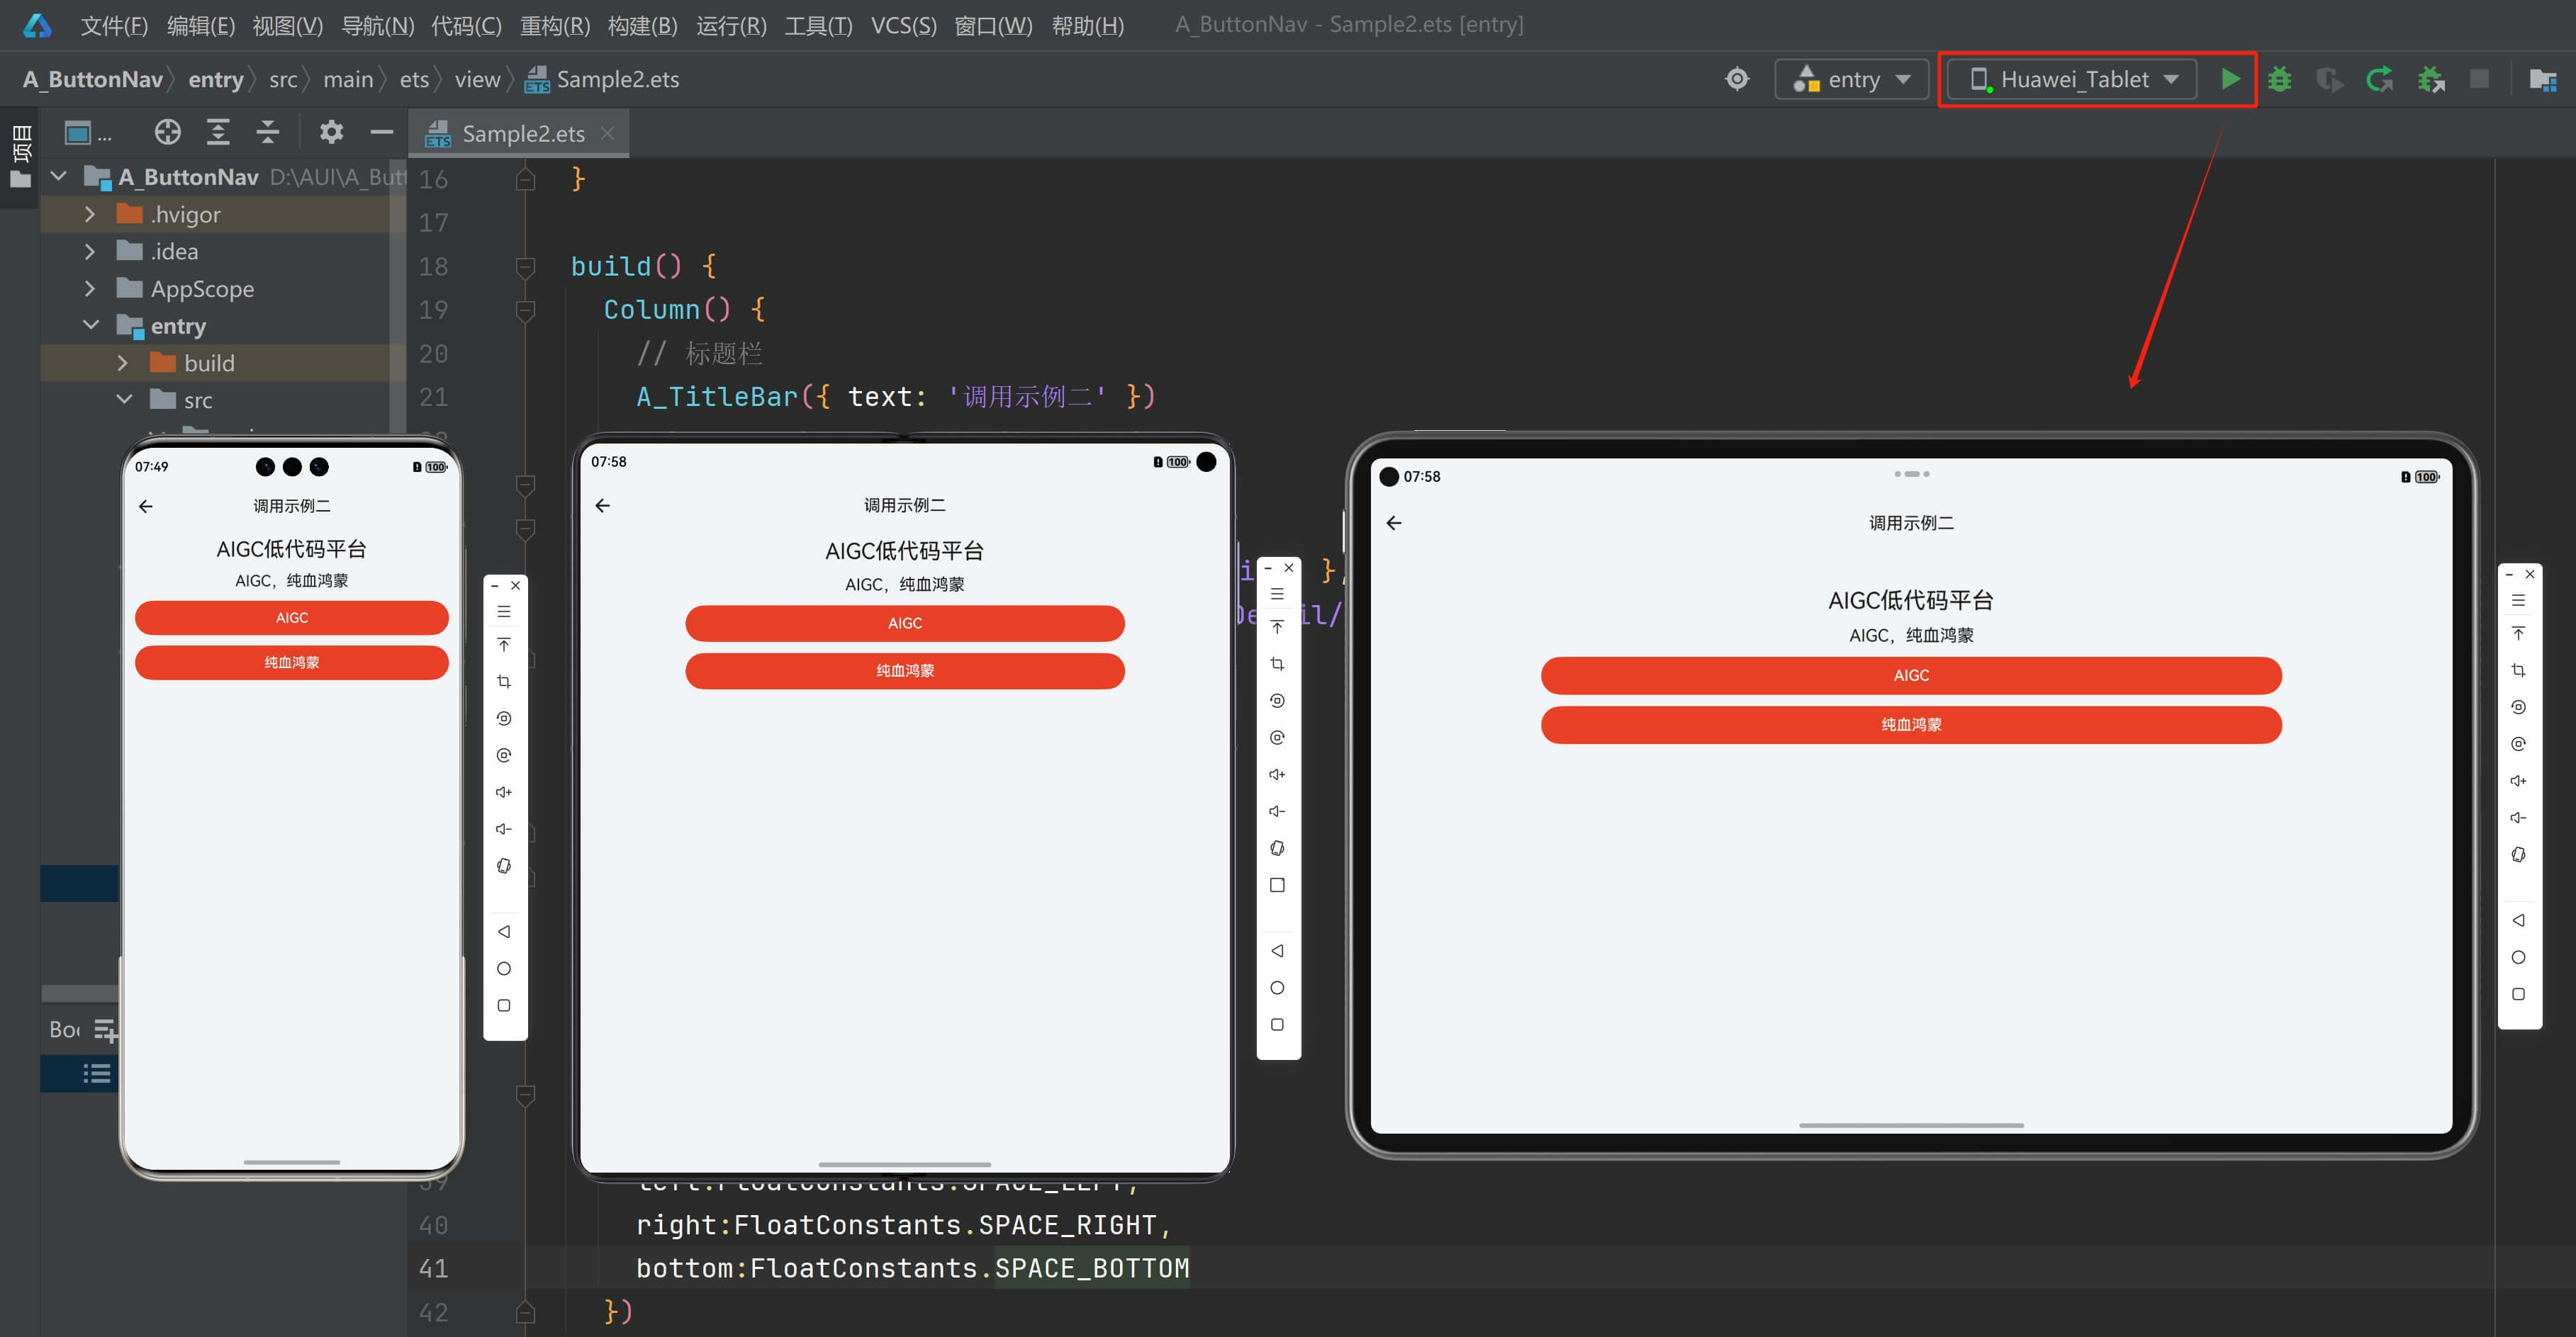Click the Attach Debugger to Process icon
The width and height of the screenshot is (2576, 1337).
(x=2430, y=79)
